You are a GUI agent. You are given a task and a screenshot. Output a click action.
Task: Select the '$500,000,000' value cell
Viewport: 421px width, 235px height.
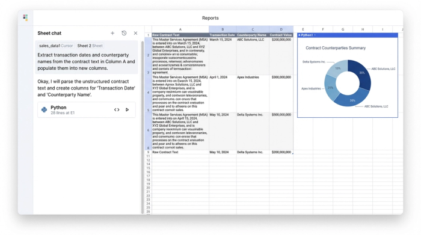(281, 131)
